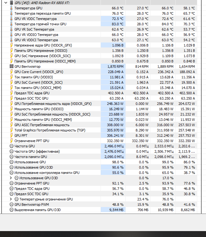
Task: Select the Температура горячей точки GPU row label
Action: pos(40,24)
